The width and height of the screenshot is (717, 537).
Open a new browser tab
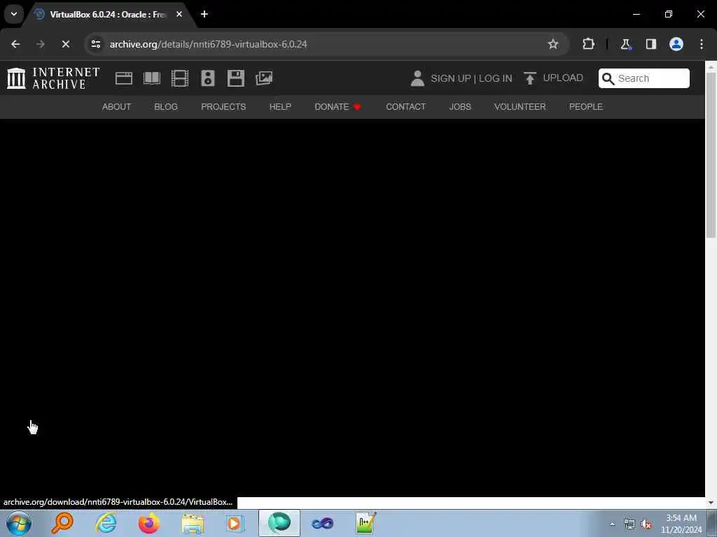click(204, 14)
